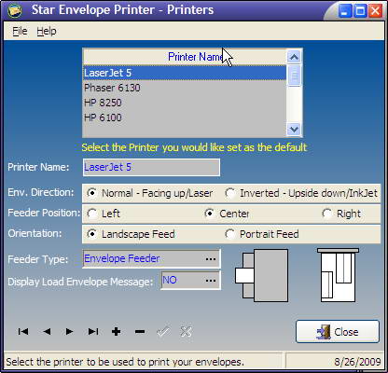Go to first record navigator button
Viewport: 388px width, 373px height.
(23, 332)
